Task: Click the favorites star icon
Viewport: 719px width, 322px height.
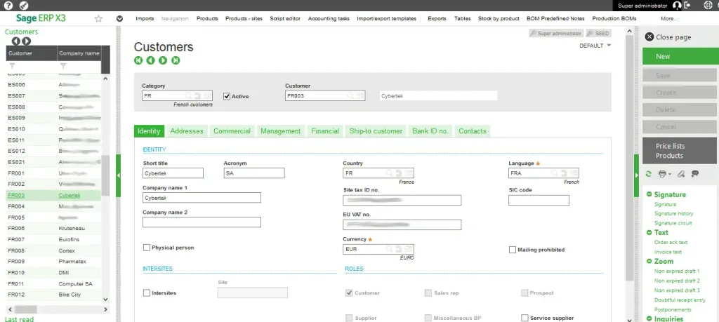Action: point(98,19)
